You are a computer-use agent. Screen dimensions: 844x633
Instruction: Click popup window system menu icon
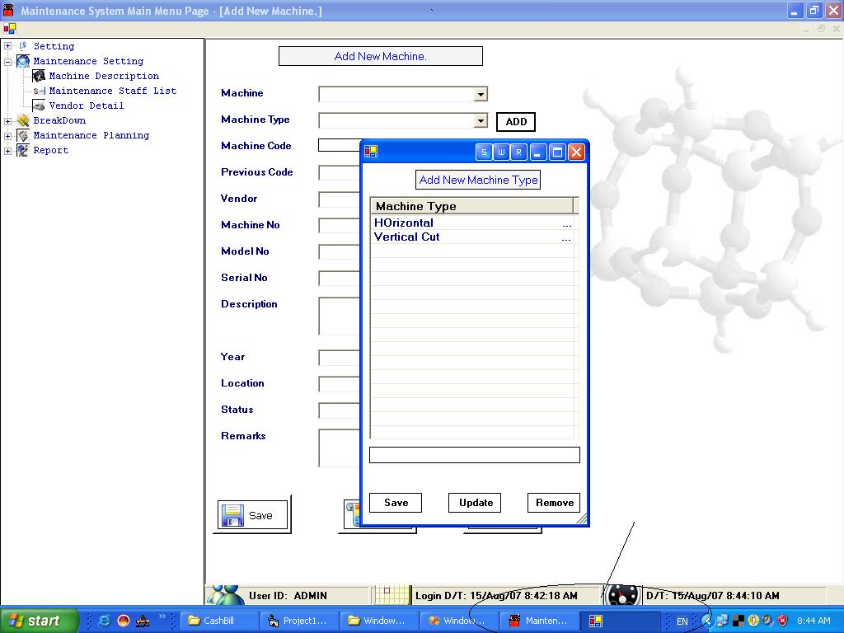[371, 152]
